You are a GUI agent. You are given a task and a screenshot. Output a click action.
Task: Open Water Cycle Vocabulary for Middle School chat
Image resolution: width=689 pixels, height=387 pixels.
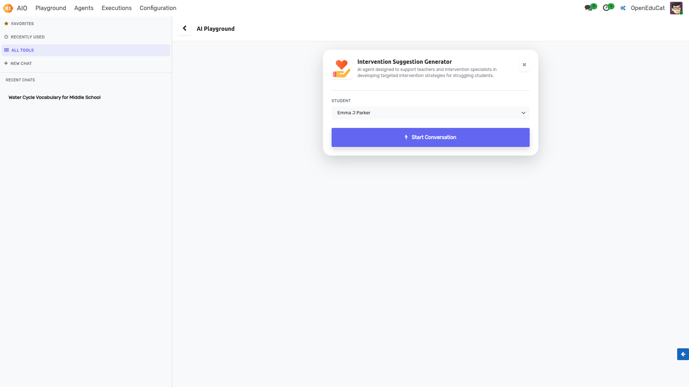tap(55, 97)
